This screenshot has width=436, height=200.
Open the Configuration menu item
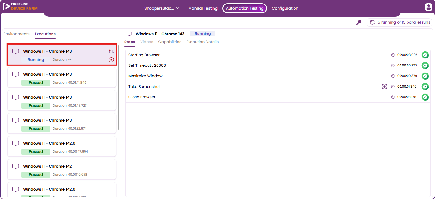(x=285, y=8)
